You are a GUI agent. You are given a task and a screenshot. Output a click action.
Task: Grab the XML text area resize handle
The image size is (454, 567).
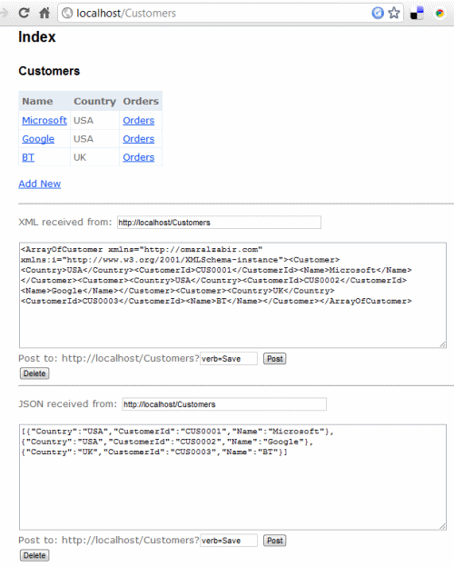click(x=443, y=344)
